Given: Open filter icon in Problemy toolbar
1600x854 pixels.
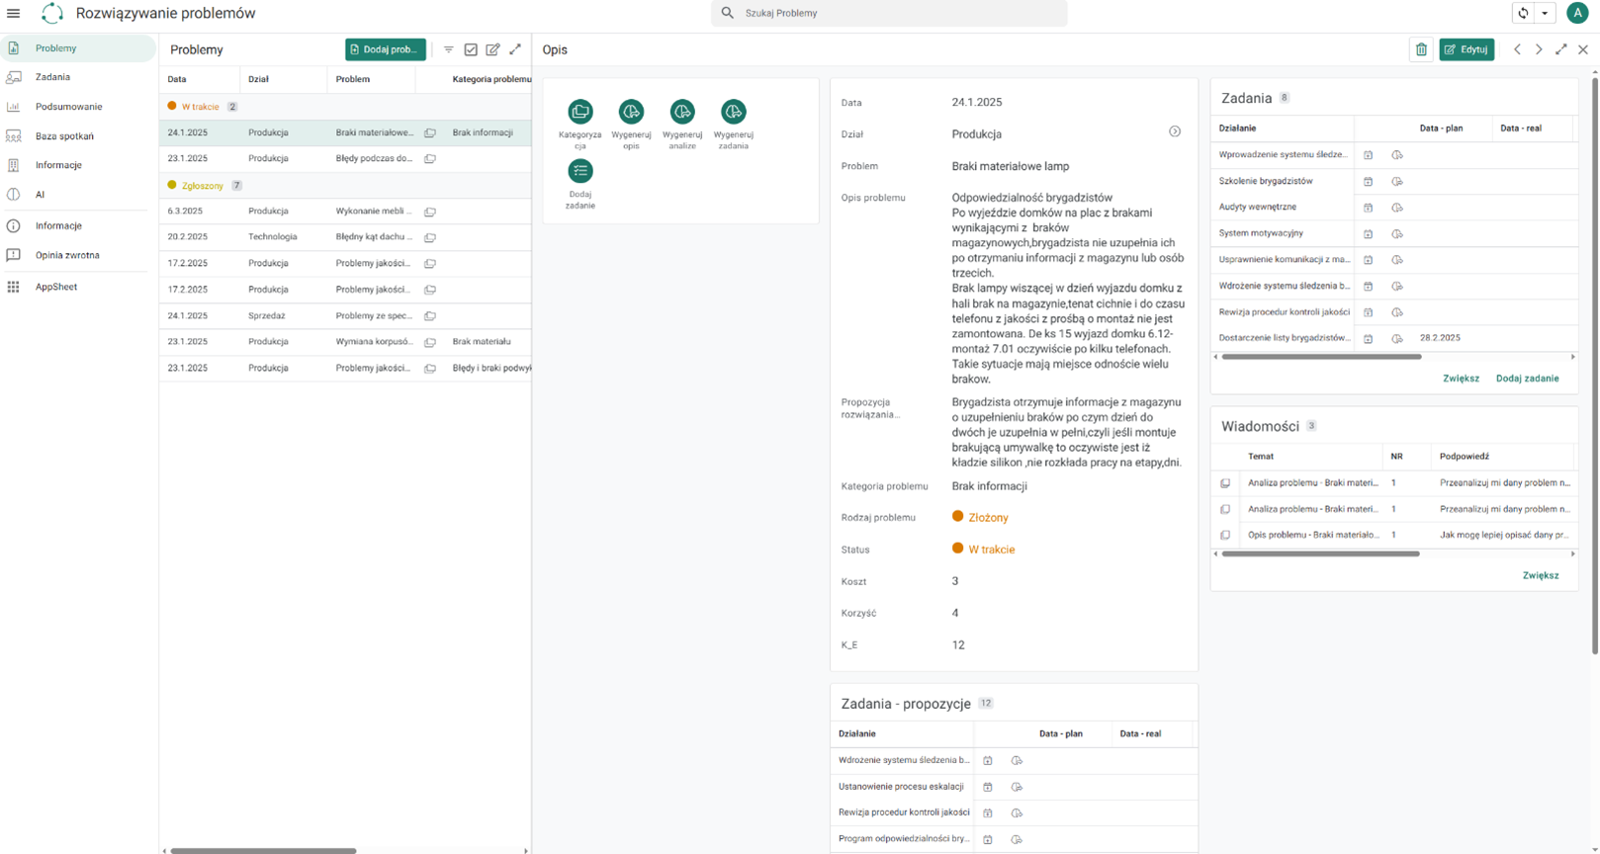Looking at the screenshot, I should 449,49.
